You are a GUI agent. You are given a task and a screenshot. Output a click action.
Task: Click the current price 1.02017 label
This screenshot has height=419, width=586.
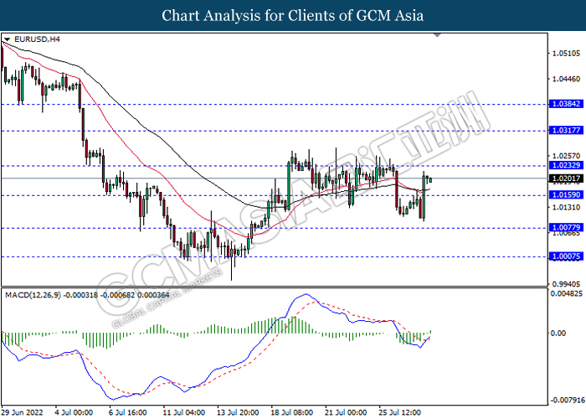566,178
